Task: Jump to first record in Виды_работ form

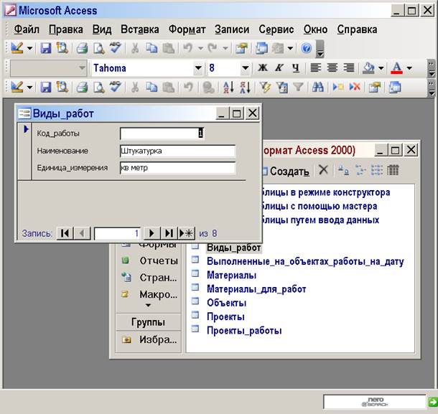Action: pos(65,232)
